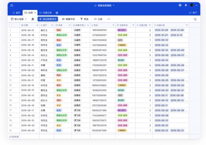
Task: Open the more options ellipsis in toolbar
Action: pyautogui.click(x=109, y=19)
